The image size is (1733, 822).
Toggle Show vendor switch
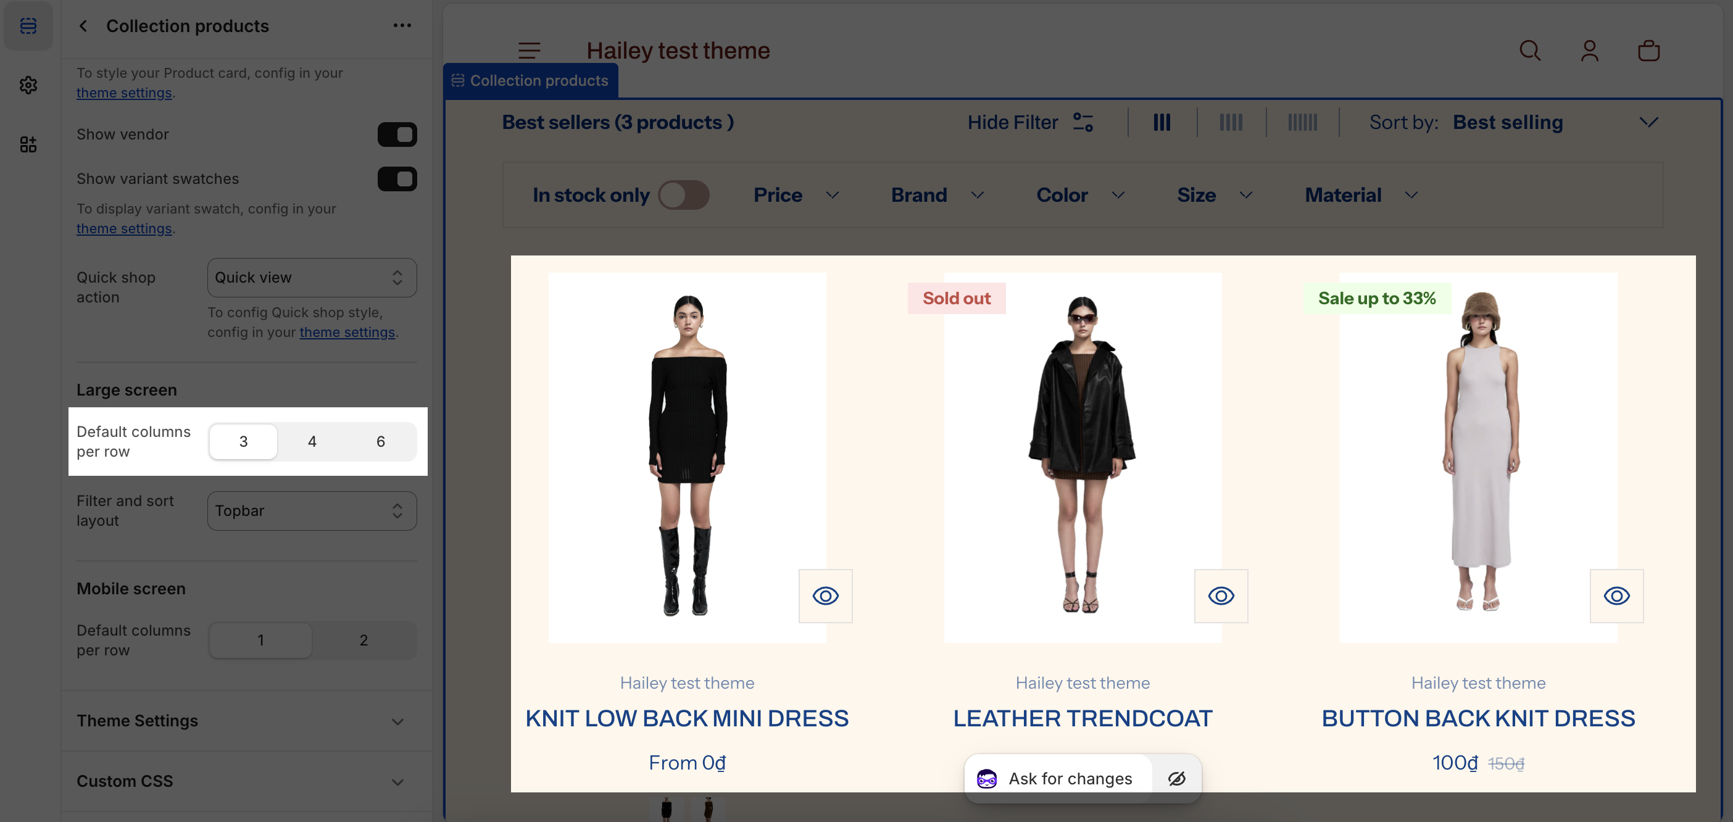pyautogui.click(x=397, y=135)
